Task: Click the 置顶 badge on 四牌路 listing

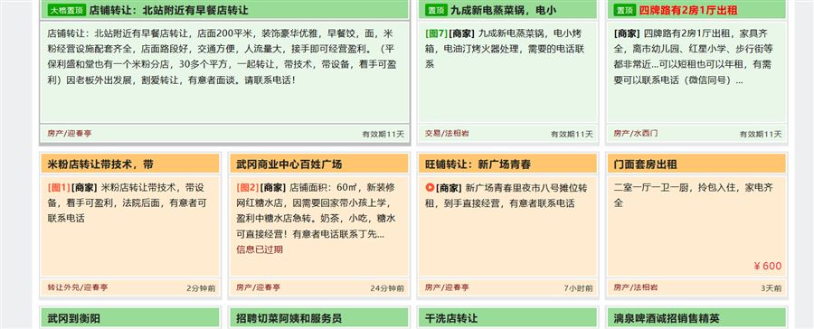Action: (x=625, y=10)
